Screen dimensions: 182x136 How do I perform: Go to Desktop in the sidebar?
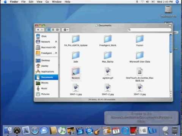point(47,60)
